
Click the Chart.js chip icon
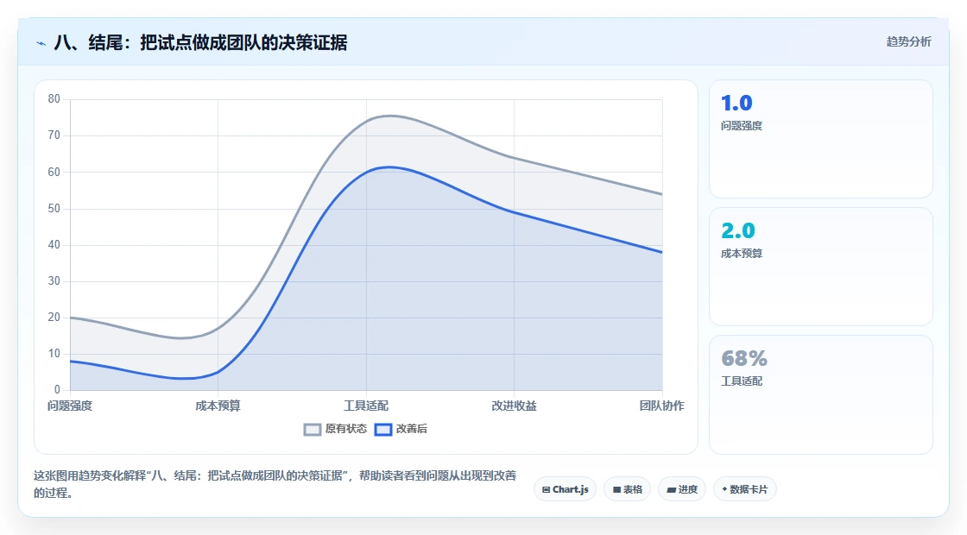[x=546, y=490]
